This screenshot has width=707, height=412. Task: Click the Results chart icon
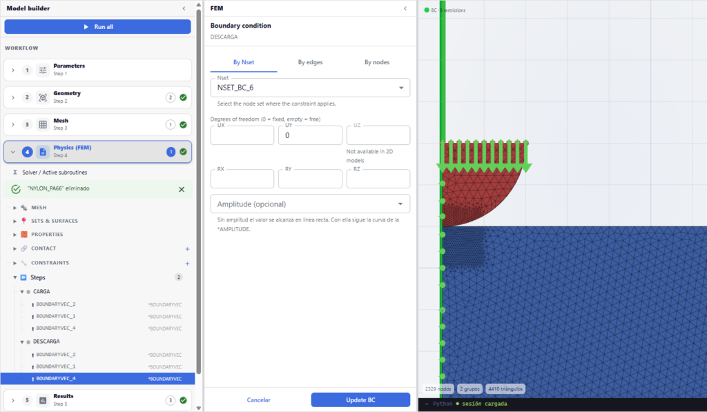coord(43,400)
